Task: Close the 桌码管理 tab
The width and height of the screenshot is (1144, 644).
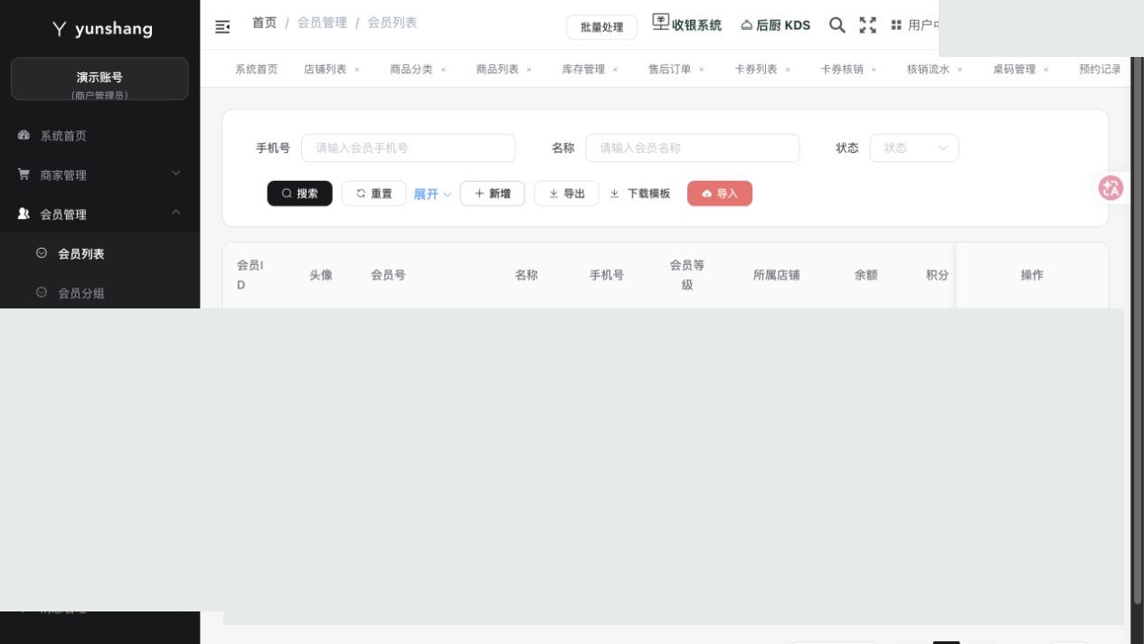Action: click(1046, 70)
